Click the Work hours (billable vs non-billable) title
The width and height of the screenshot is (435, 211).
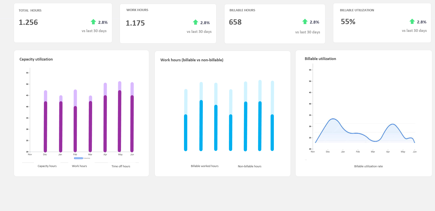(192, 60)
